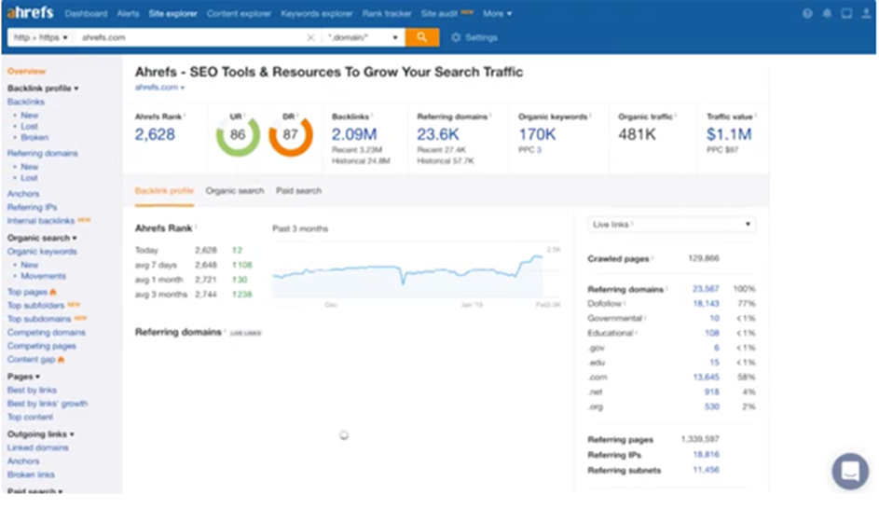Open Competing domains in the sidebar
The width and height of the screenshot is (879, 509).
[47, 333]
